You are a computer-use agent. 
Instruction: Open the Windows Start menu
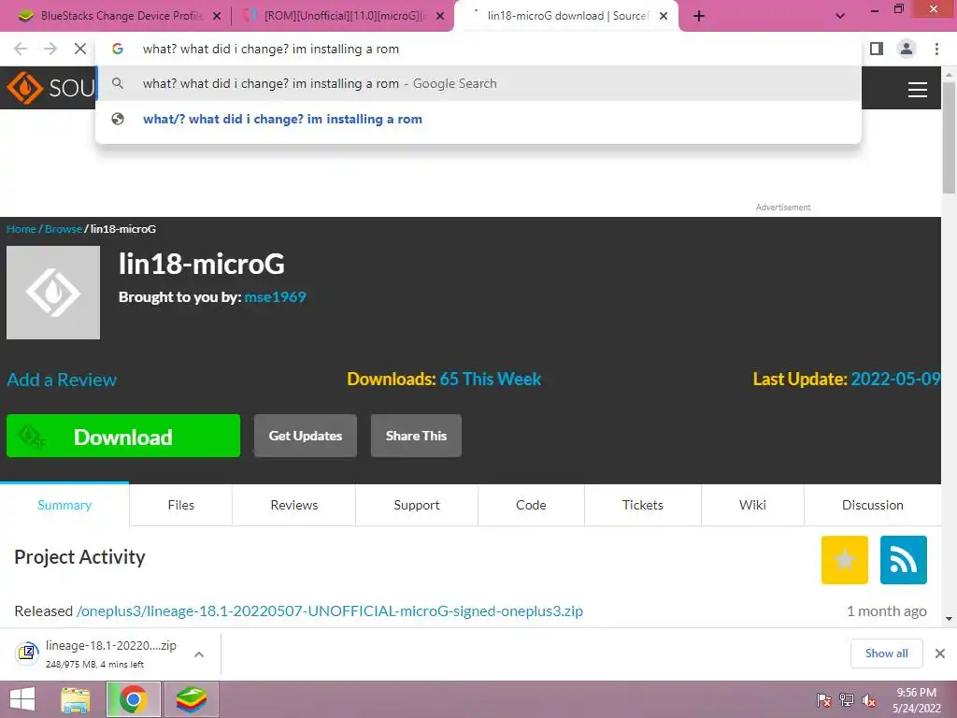[x=22, y=699]
